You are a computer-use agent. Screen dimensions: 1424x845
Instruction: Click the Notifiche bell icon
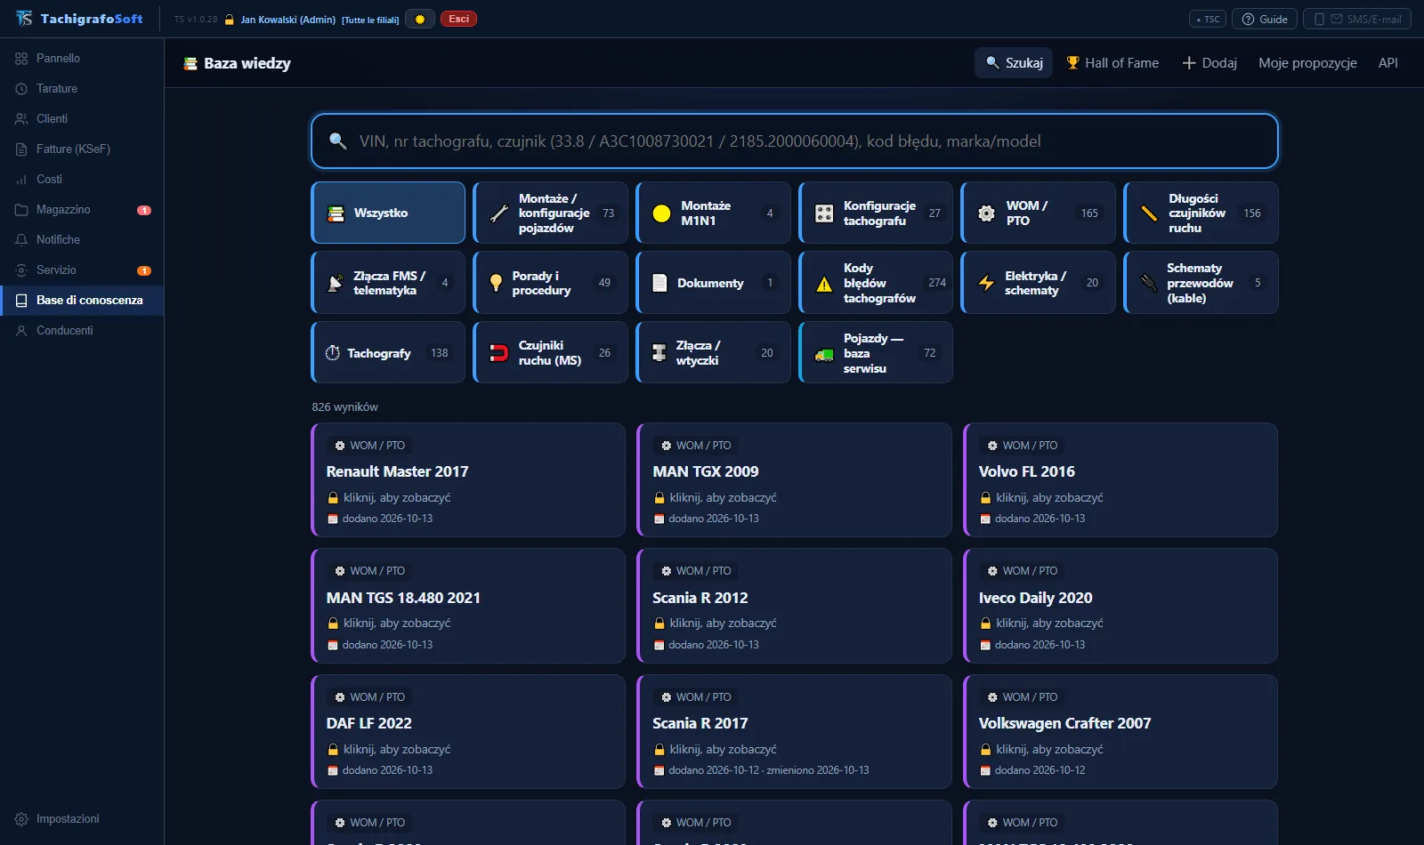[x=21, y=239]
